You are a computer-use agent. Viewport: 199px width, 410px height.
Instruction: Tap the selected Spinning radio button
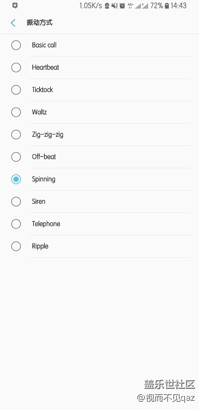16,179
